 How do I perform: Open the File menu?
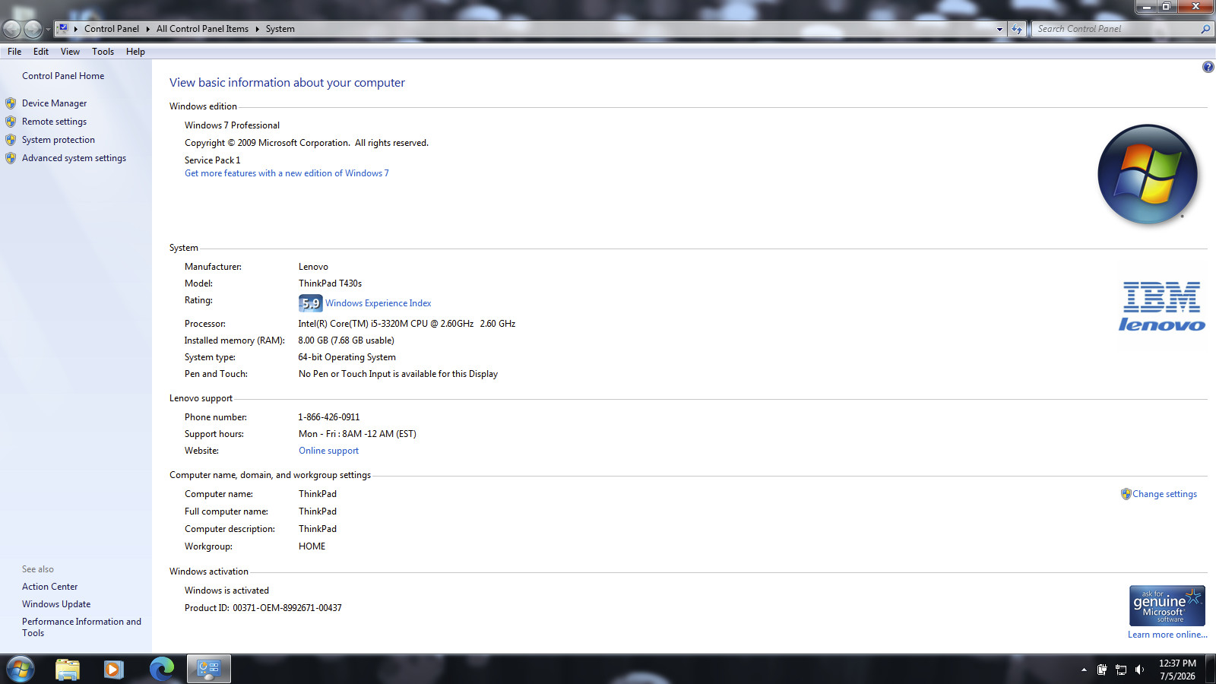[14, 52]
